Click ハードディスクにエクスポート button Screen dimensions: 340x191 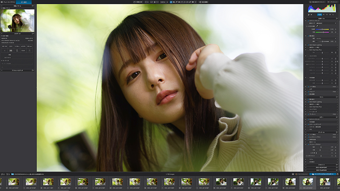(x=323, y=174)
